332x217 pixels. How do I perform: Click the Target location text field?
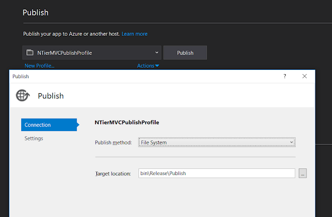pyautogui.click(x=216, y=173)
